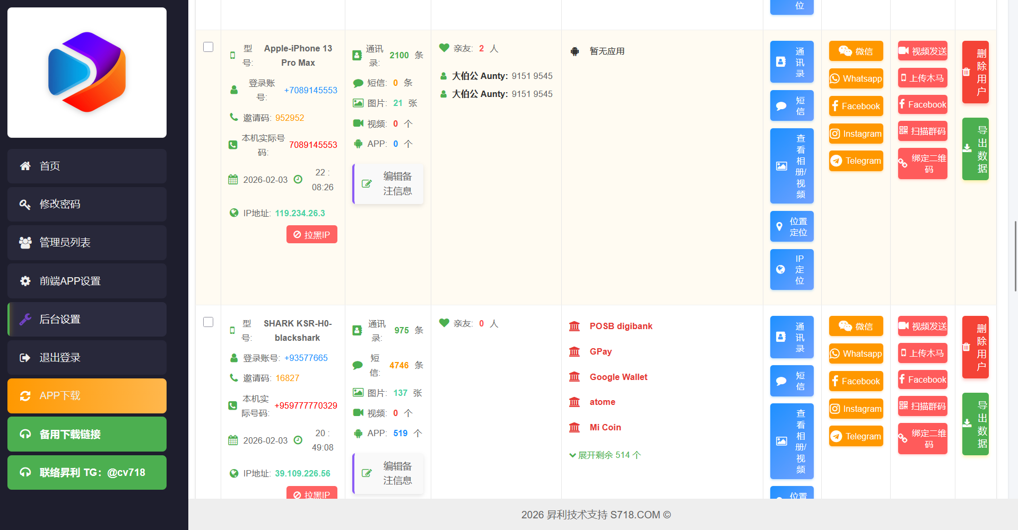
Task: Click the wrench icon beside 后台设置
Action: (25, 319)
